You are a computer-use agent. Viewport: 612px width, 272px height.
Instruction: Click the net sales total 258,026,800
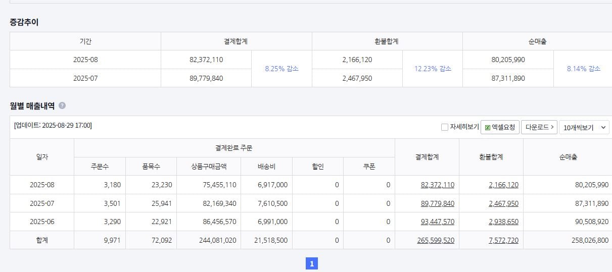click(x=590, y=241)
